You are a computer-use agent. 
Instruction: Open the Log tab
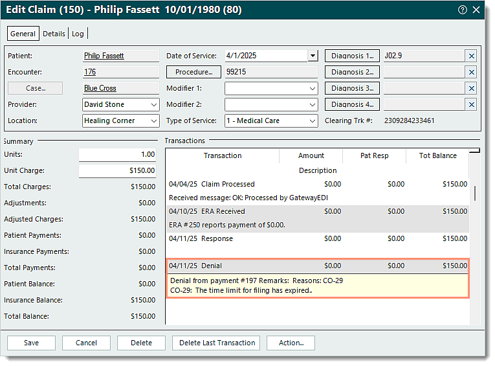coord(78,34)
